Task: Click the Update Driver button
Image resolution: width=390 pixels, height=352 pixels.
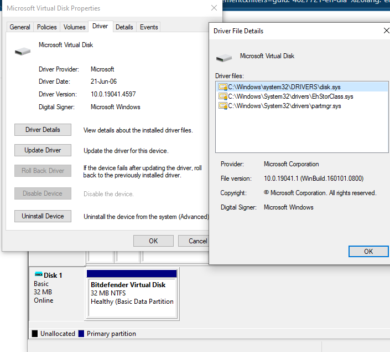Action: tap(43, 150)
